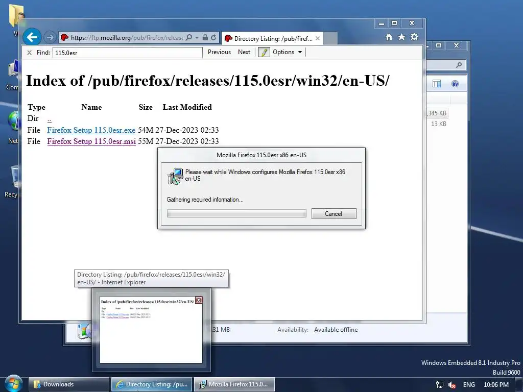Click the installer setup icon in dialog

point(175,176)
